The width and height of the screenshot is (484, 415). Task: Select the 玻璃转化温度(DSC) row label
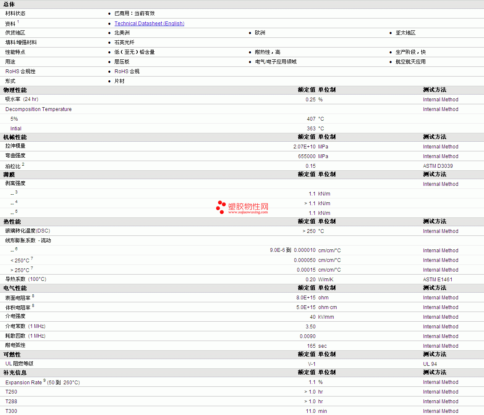28,231
